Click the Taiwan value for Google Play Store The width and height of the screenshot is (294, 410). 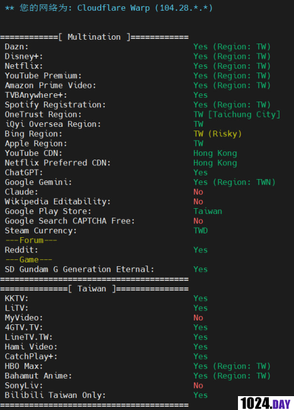click(208, 211)
